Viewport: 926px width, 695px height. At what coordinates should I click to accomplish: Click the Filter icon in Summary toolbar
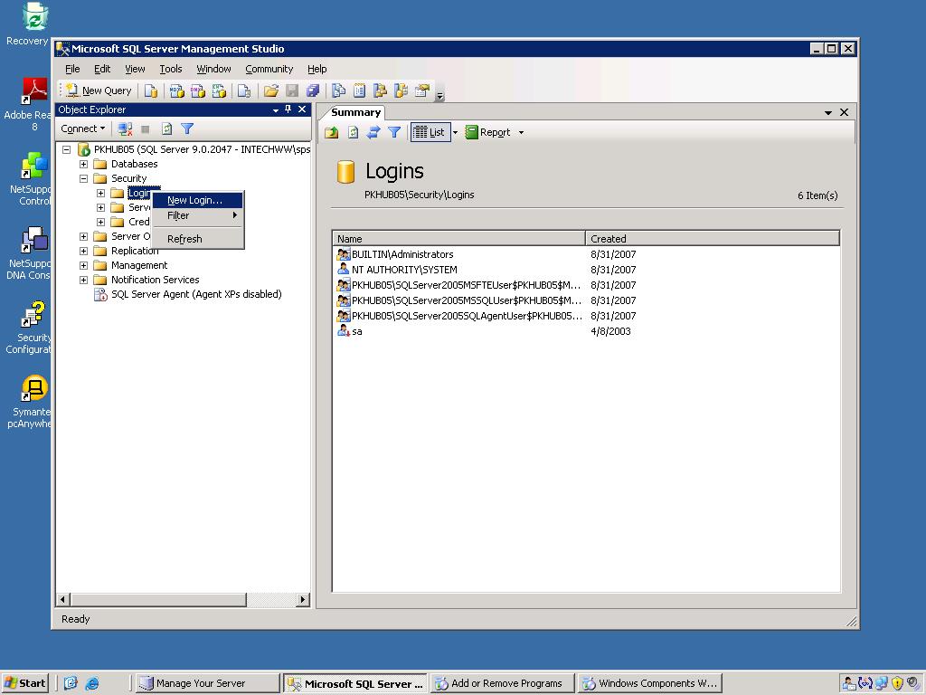394,132
